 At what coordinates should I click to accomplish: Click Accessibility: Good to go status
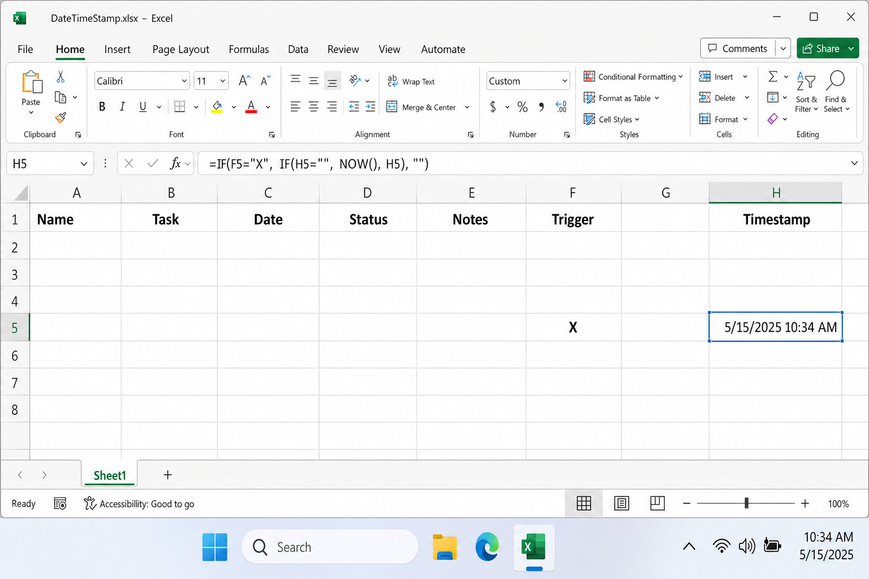click(139, 503)
